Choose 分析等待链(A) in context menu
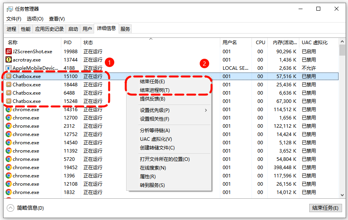Viewport: 348px width, 220px height. [155, 131]
